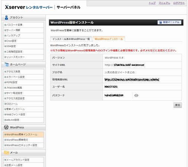Open .htaccess編集 menu item
Screen dimensions: 188x167
pyautogui.click(x=23, y=88)
